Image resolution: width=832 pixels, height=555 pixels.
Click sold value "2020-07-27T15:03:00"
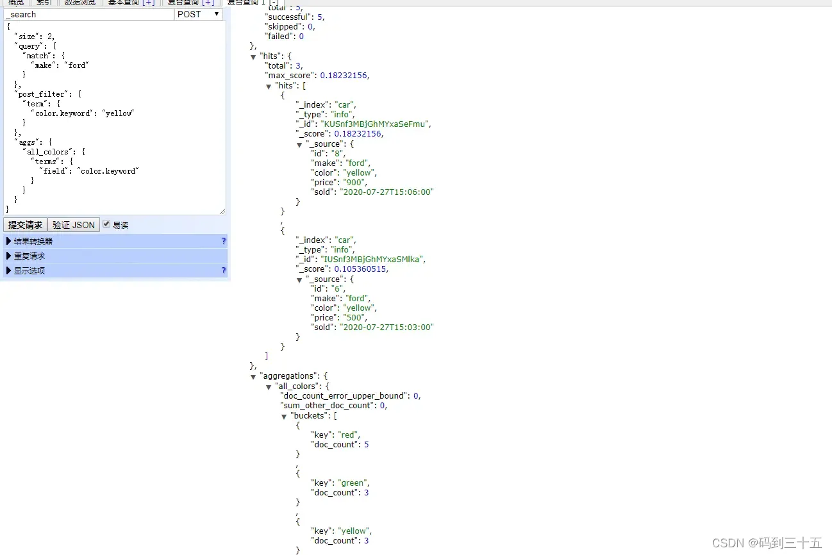(x=386, y=327)
